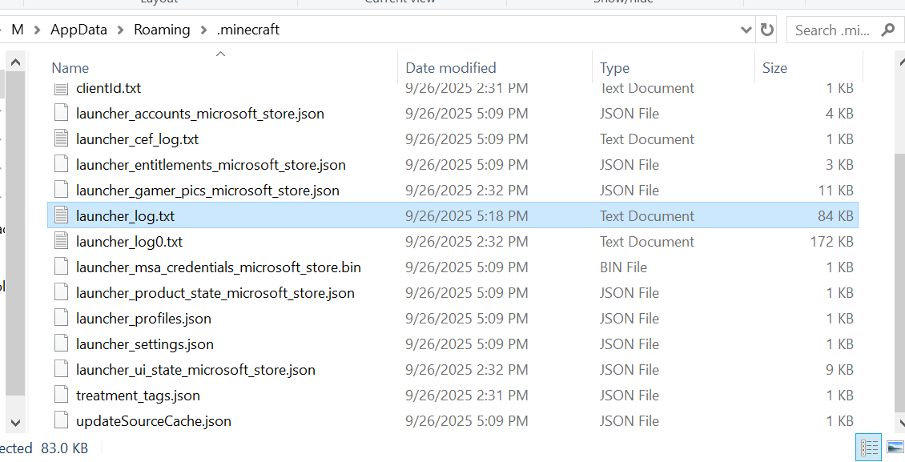Switch to large thumbnails view icon
Screen dimensions: 905x462
coord(895,447)
